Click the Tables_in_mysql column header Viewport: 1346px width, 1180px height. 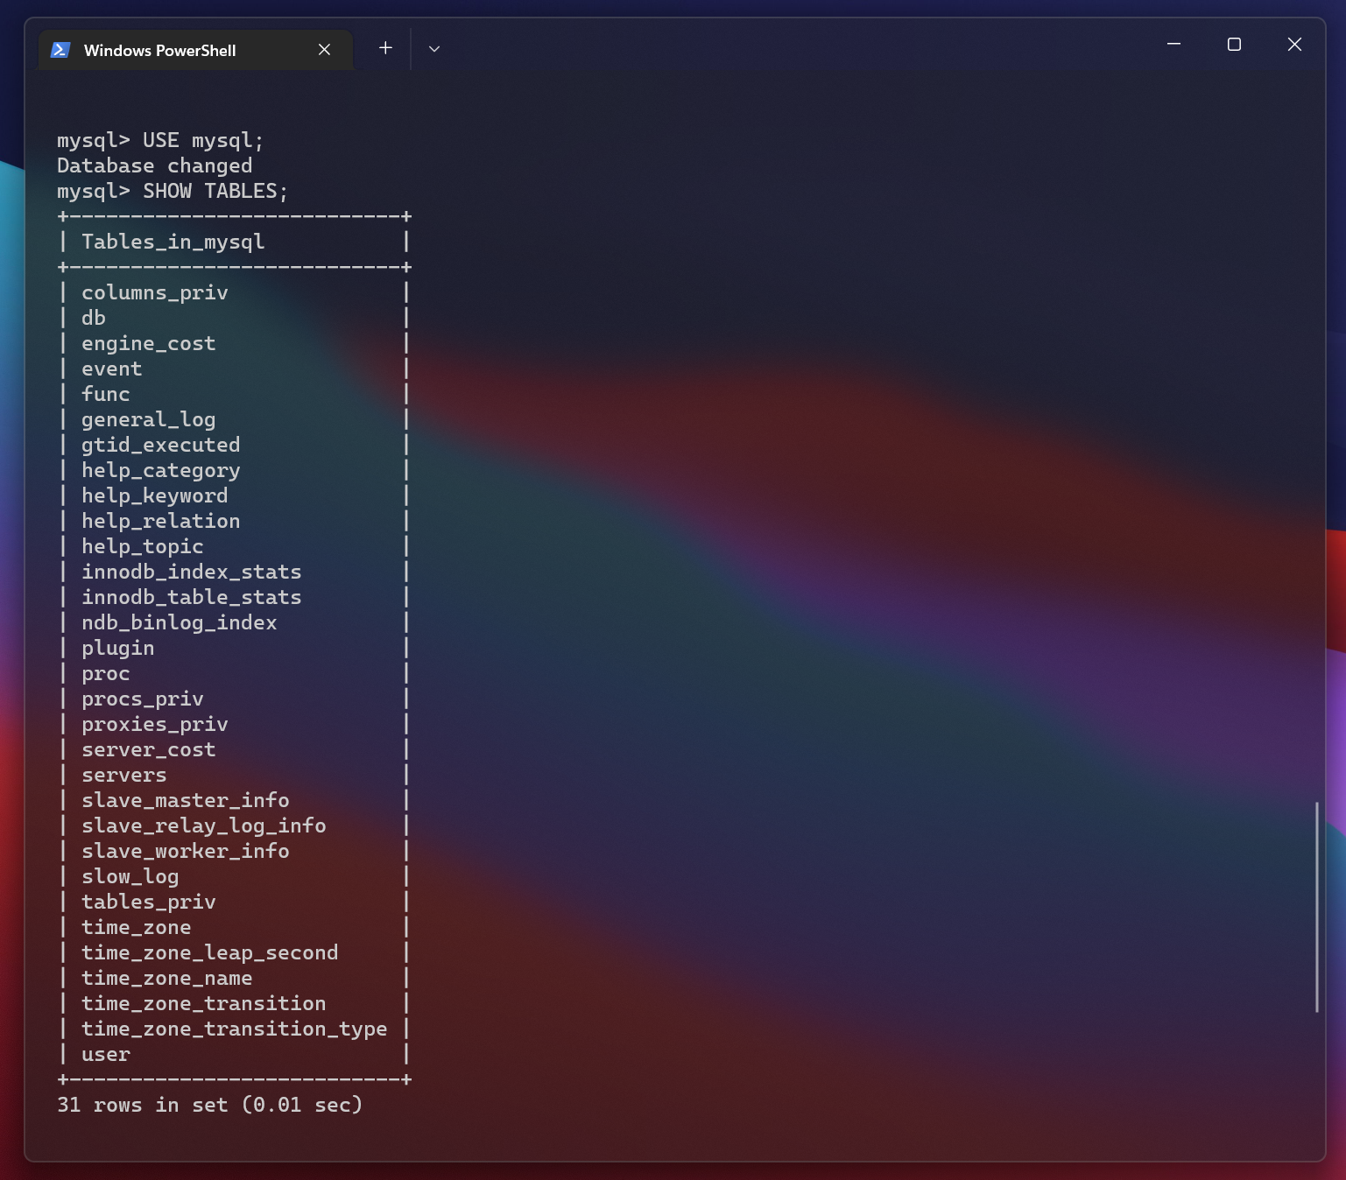click(173, 242)
